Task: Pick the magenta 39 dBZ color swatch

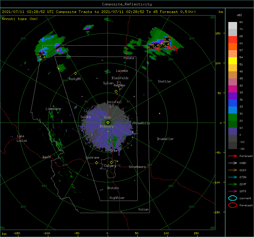Action: tap(233, 89)
